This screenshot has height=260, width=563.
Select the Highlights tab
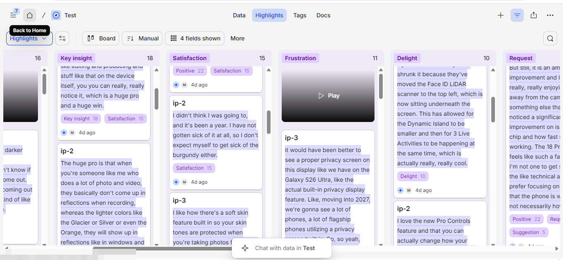pos(269,15)
